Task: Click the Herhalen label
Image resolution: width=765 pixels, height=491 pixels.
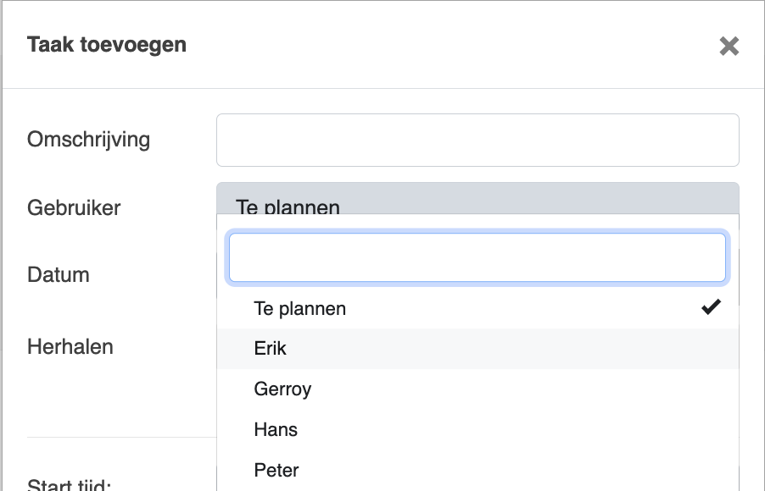Action: pos(70,347)
